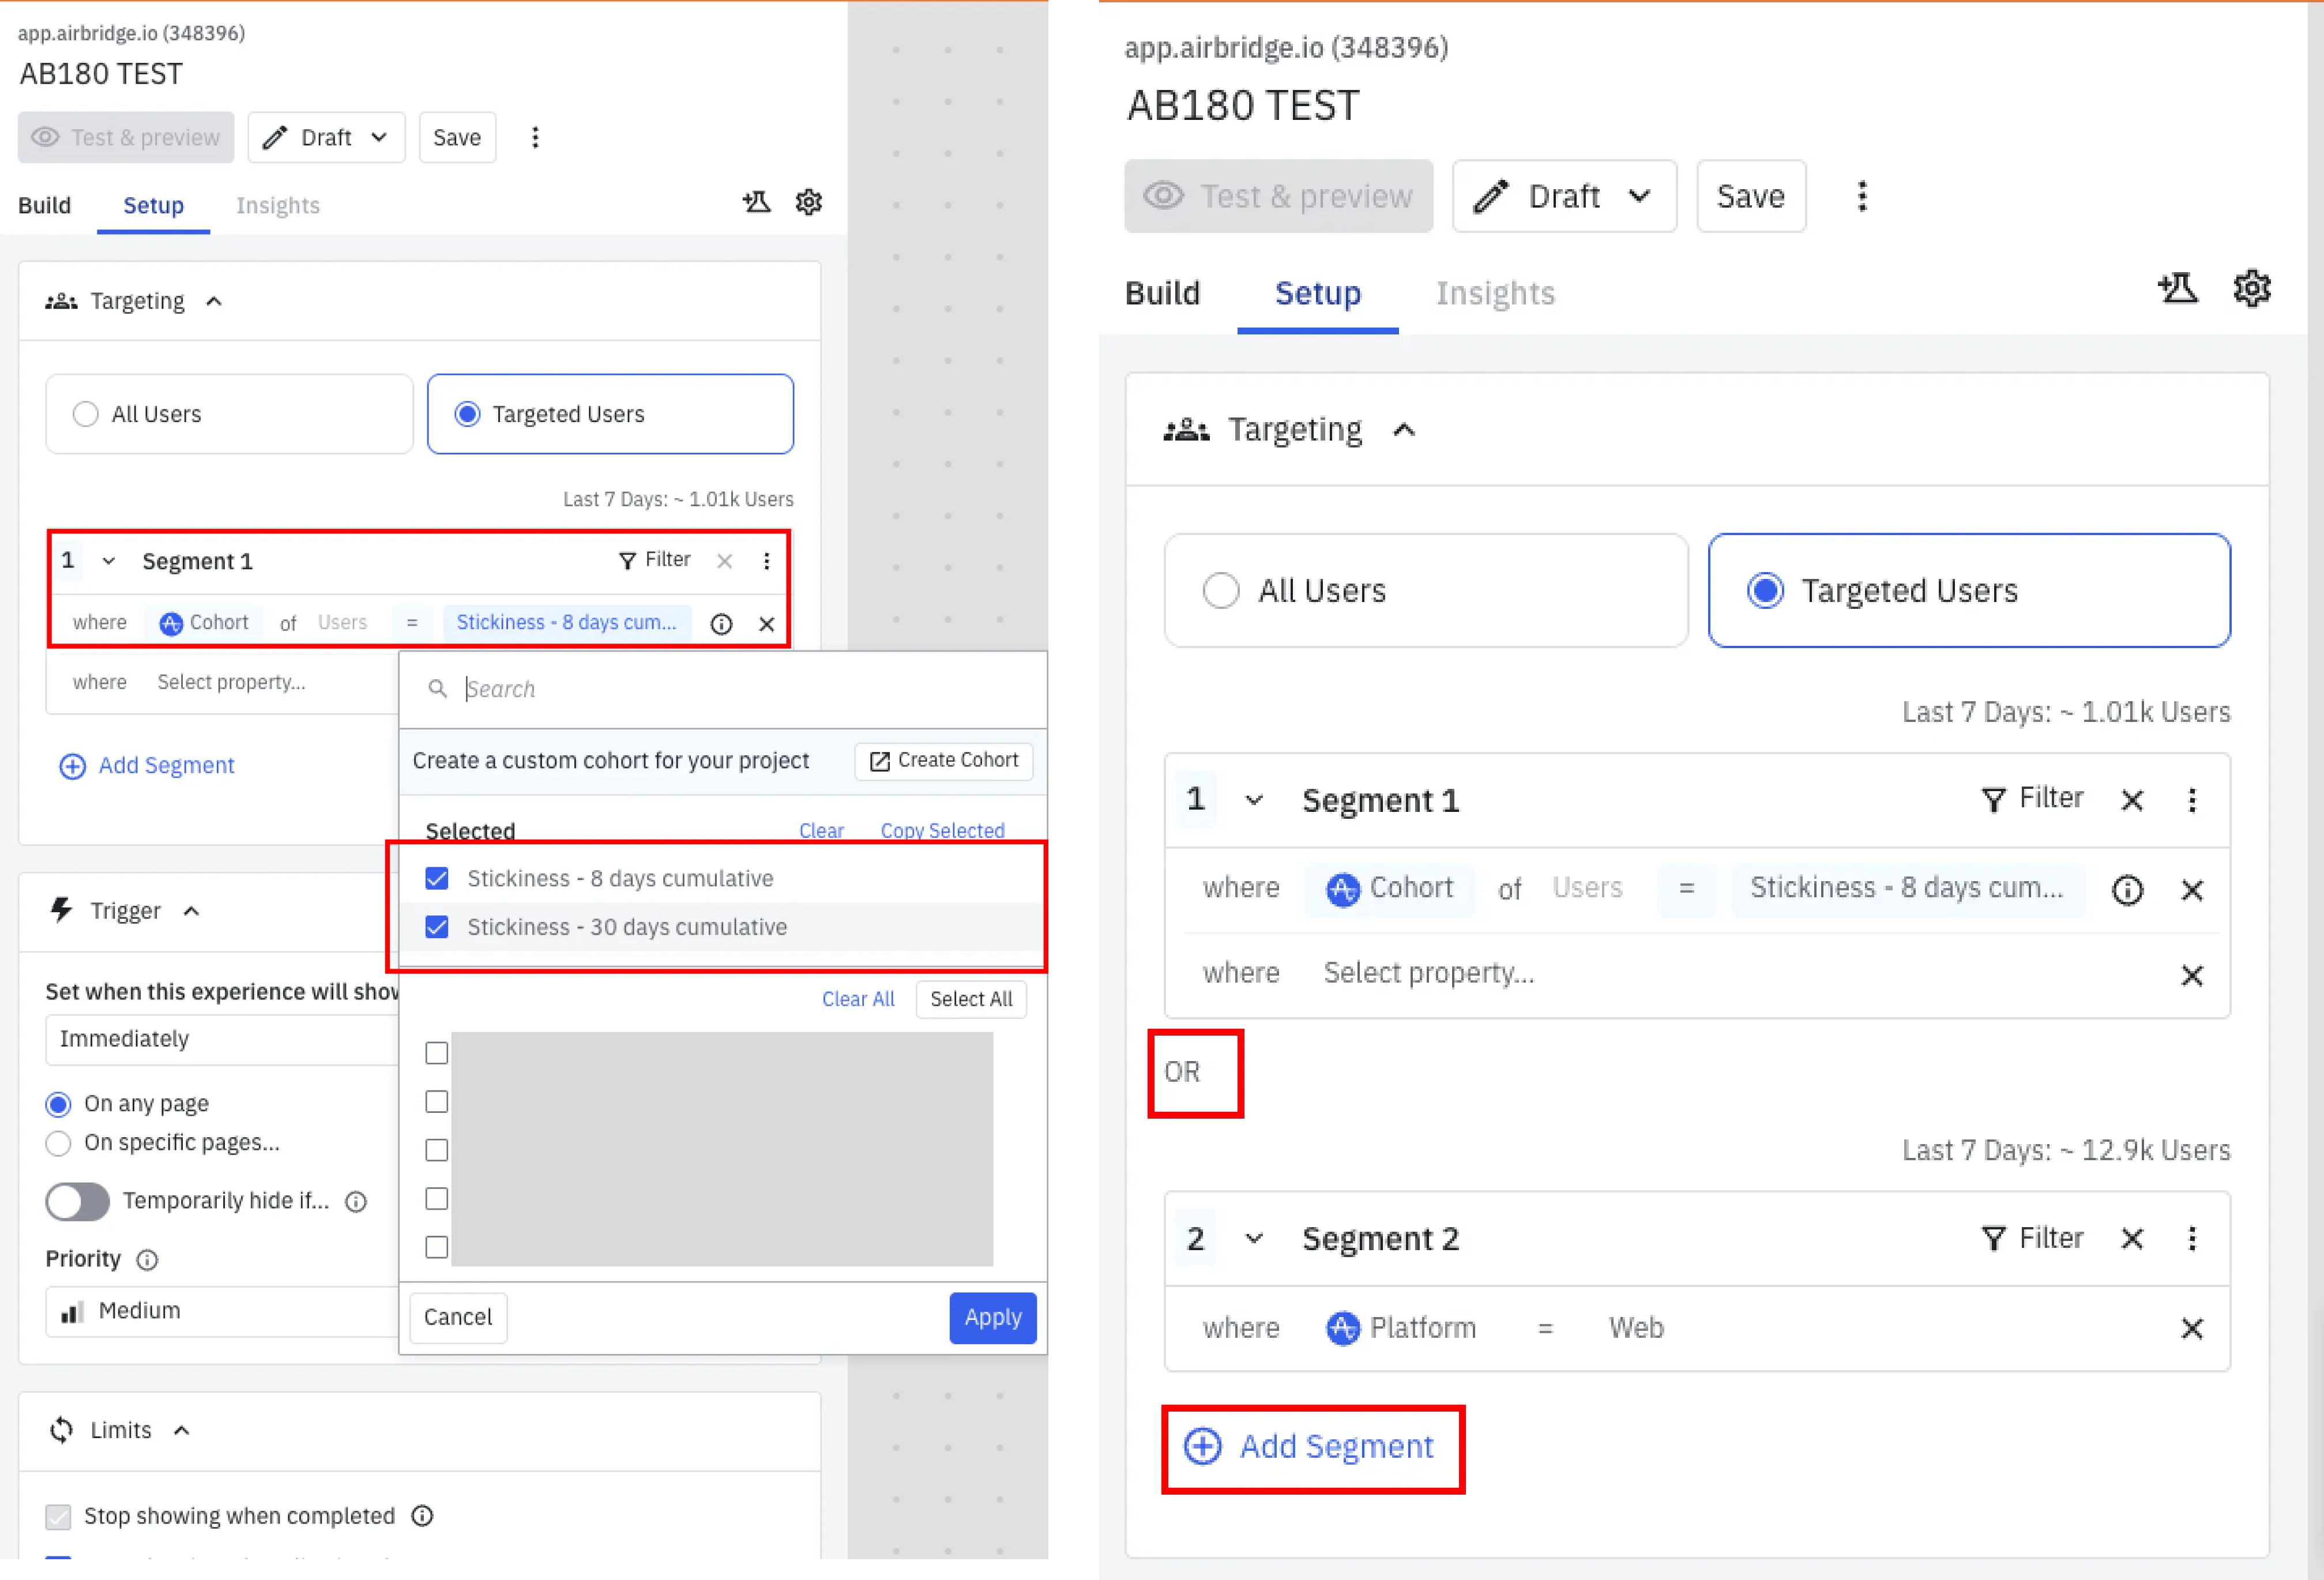
Task: Open the Insights tab in left panel
Action: (x=277, y=205)
